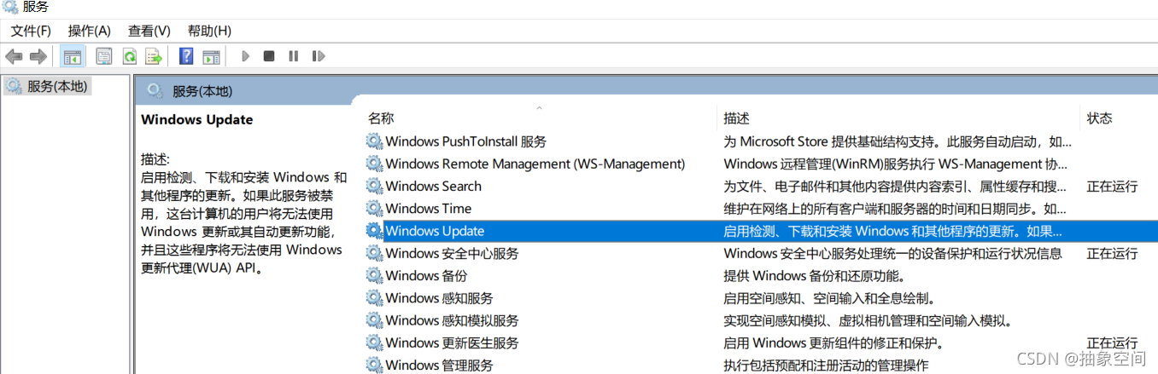Click the green Refresh toolbar icon

coord(129,56)
